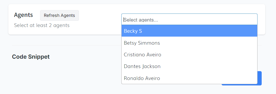The width and height of the screenshot is (276, 94).
Task: Reload the agent list using Refresh Agents
Action: pos(59,16)
